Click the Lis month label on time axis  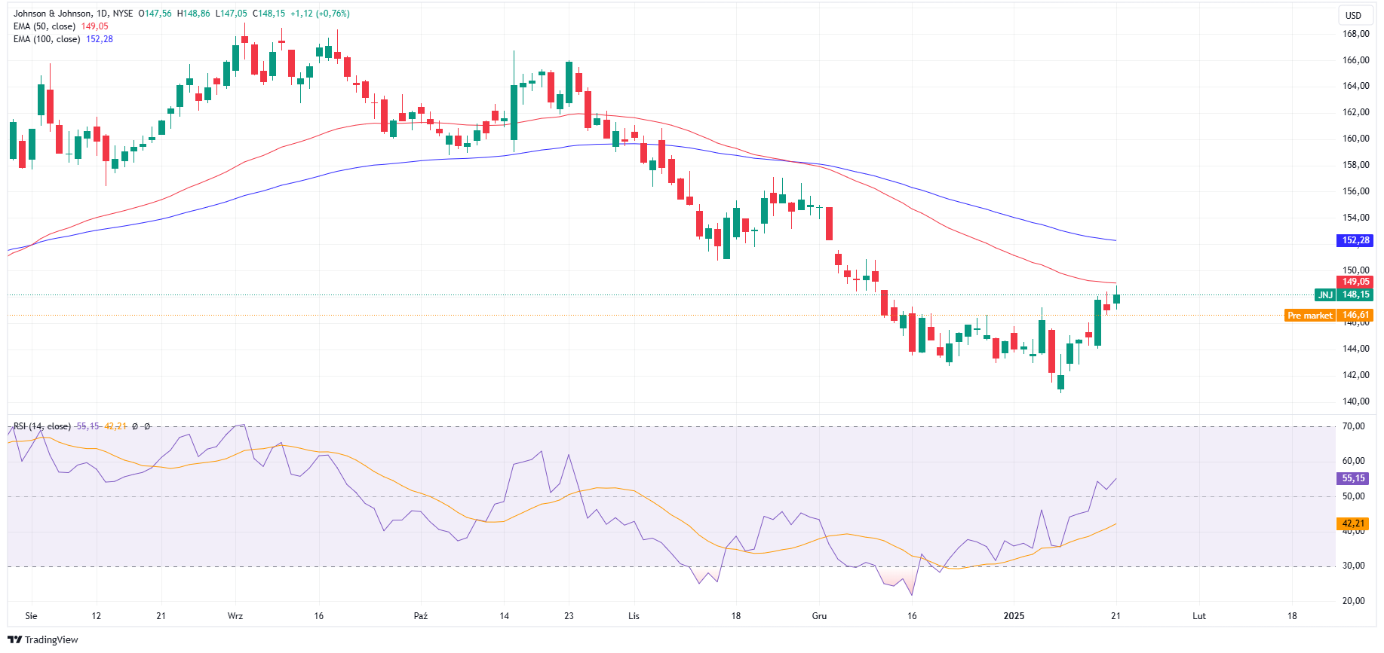pyautogui.click(x=634, y=616)
